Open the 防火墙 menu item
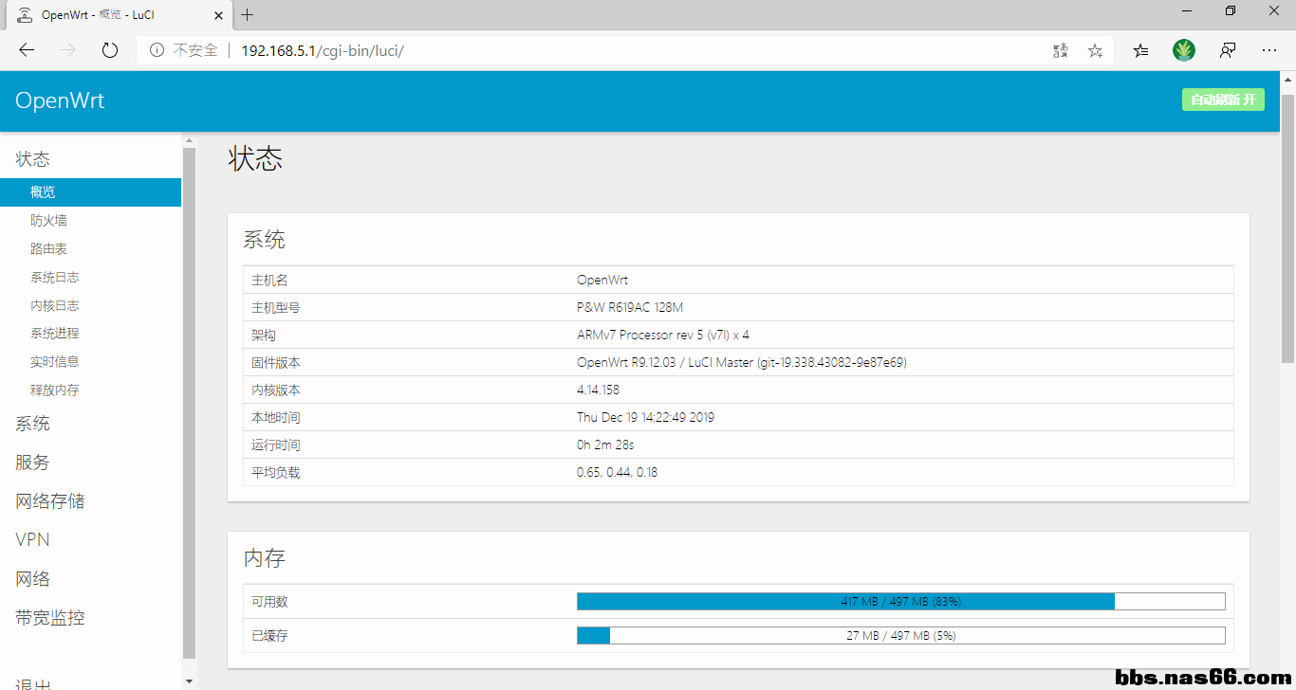Image resolution: width=1296 pixels, height=690 pixels. (48, 221)
